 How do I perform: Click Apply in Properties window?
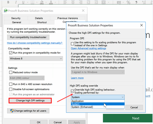pos(77,122)
